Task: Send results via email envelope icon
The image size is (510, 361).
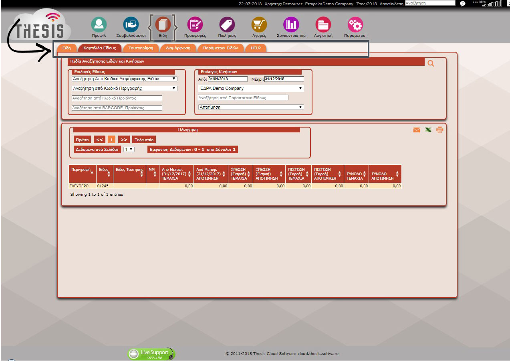Action: click(x=417, y=130)
